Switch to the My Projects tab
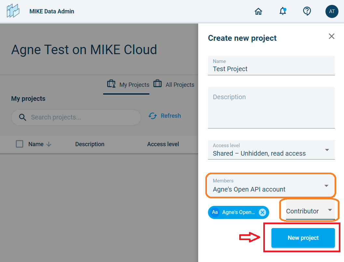 point(128,85)
